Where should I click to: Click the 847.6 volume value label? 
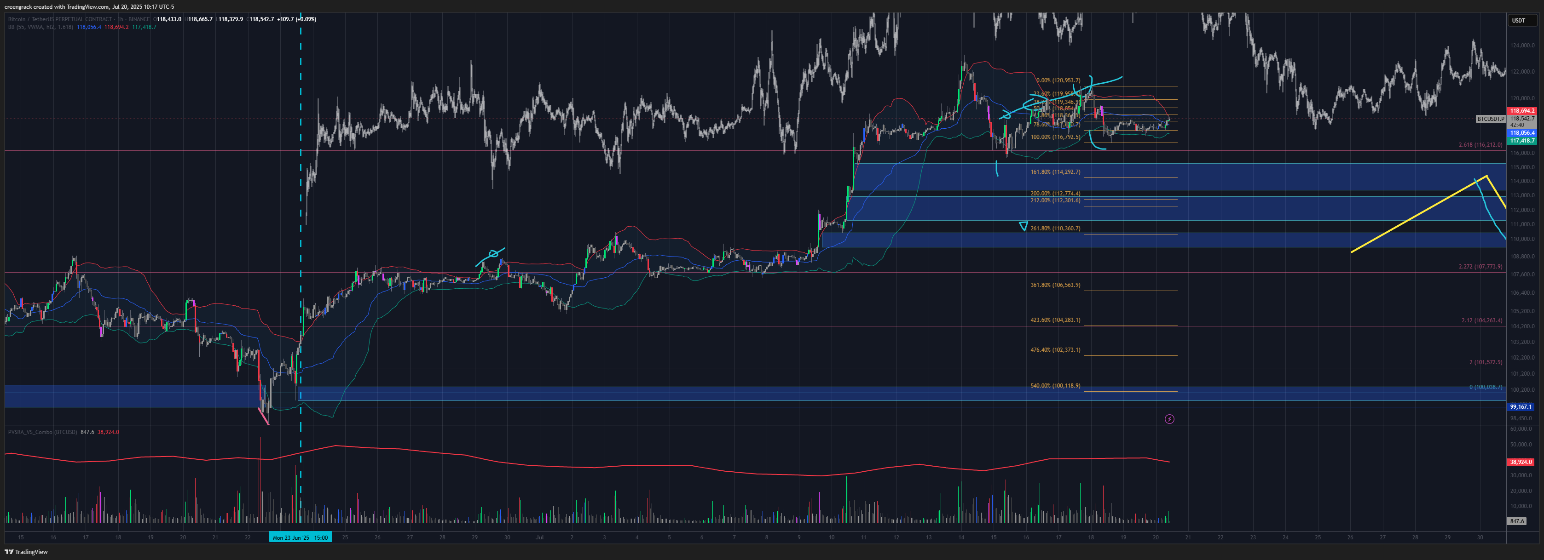(x=1517, y=521)
